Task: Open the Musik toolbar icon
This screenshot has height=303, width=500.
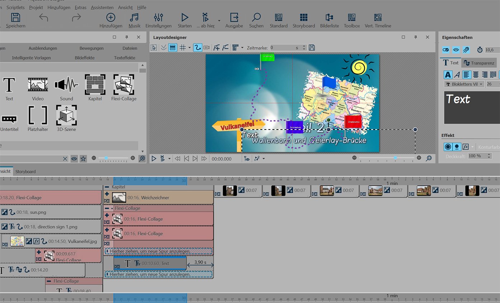Action: [x=134, y=18]
